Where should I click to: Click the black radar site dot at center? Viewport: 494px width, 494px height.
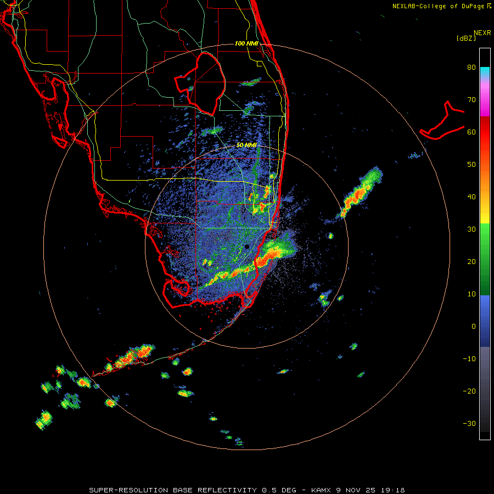coord(246,246)
